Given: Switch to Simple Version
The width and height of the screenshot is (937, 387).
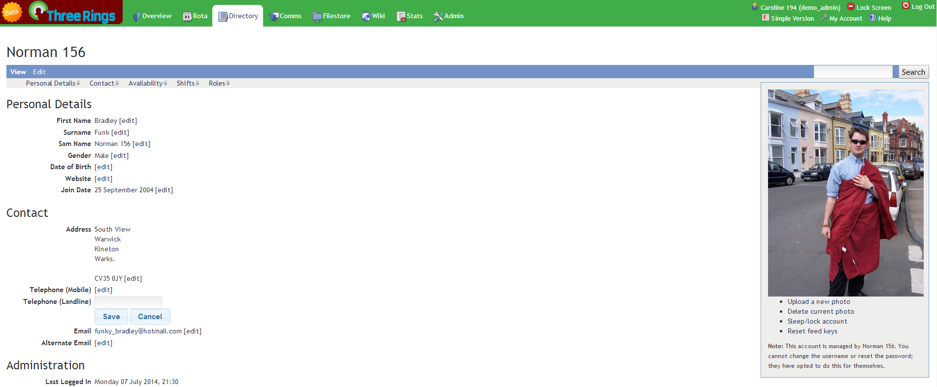Looking at the screenshot, I should coord(792,18).
